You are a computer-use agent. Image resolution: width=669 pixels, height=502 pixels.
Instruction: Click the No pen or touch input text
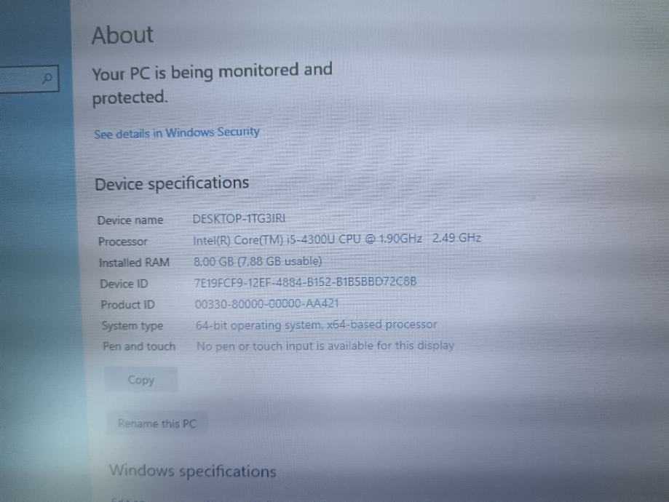pyautogui.click(x=325, y=346)
